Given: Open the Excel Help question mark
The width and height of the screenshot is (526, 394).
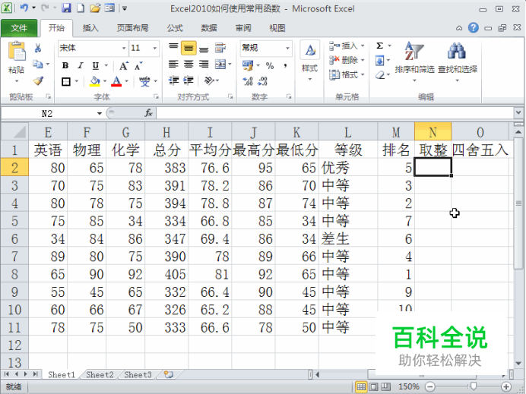Looking at the screenshot, I should (x=473, y=28).
